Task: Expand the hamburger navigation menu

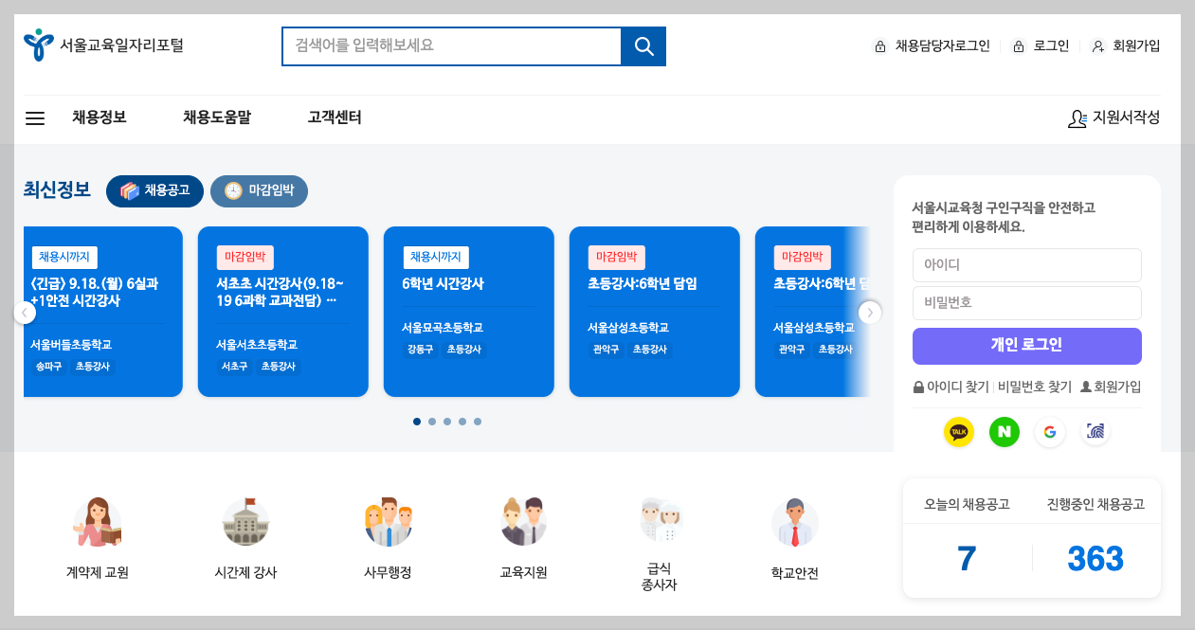Action: pyautogui.click(x=34, y=118)
